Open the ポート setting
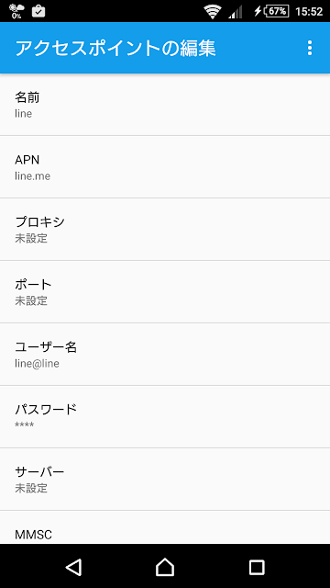The image size is (330, 588). (x=165, y=291)
